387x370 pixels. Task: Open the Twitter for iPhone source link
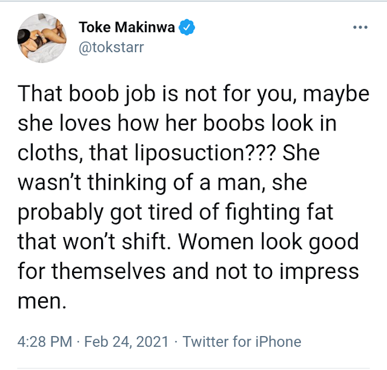point(242,342)
